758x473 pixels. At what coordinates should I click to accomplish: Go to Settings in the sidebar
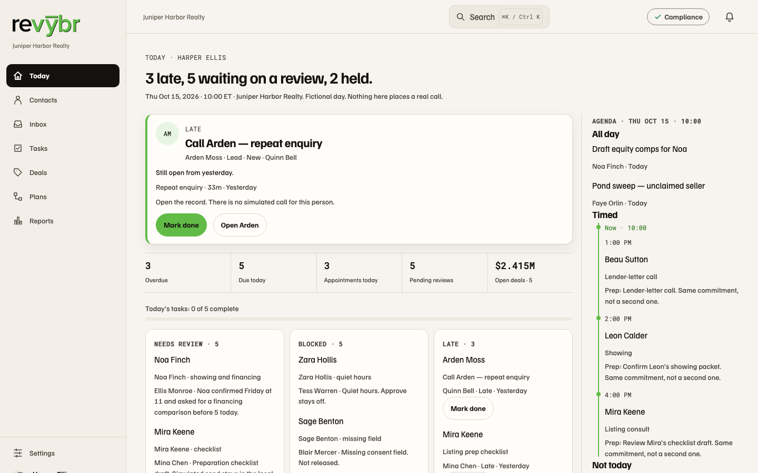coord(63,453)
